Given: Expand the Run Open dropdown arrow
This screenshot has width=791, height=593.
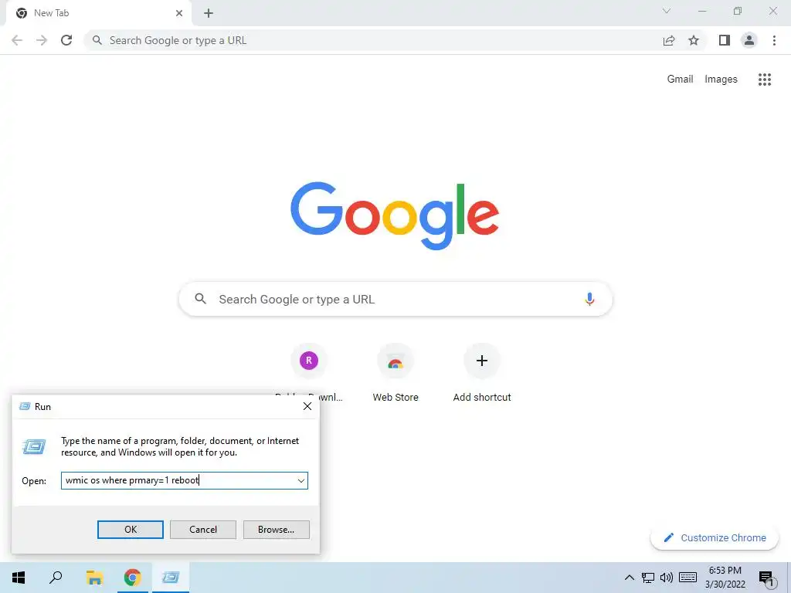Looking at the screenshot, I should [x=301, y=480].
